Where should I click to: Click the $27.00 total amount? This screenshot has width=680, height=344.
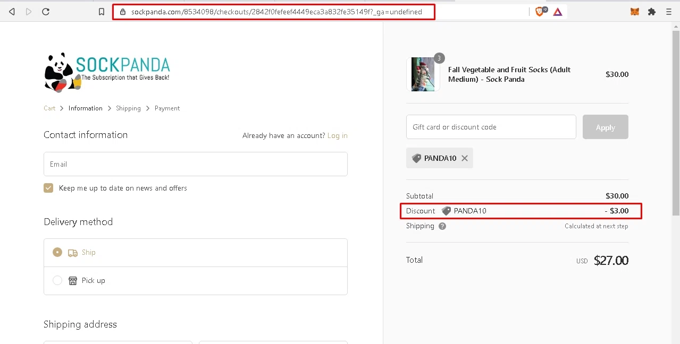[611, 261]
